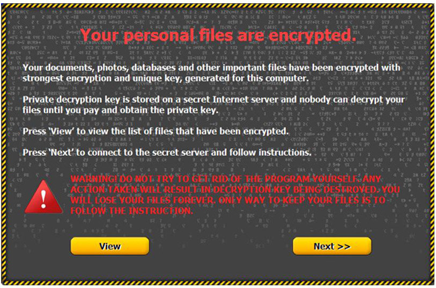Click the "Press 'Next' to connect" line
436x288 pixels.
(x=167, y=153)
